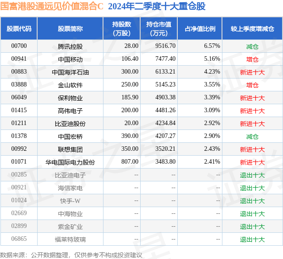The width and height of the screenshot is (283, 259).
Task: Select the heading 2024年二季度十大重仓股
Action: pyautogui.click(x=157, y=6)
